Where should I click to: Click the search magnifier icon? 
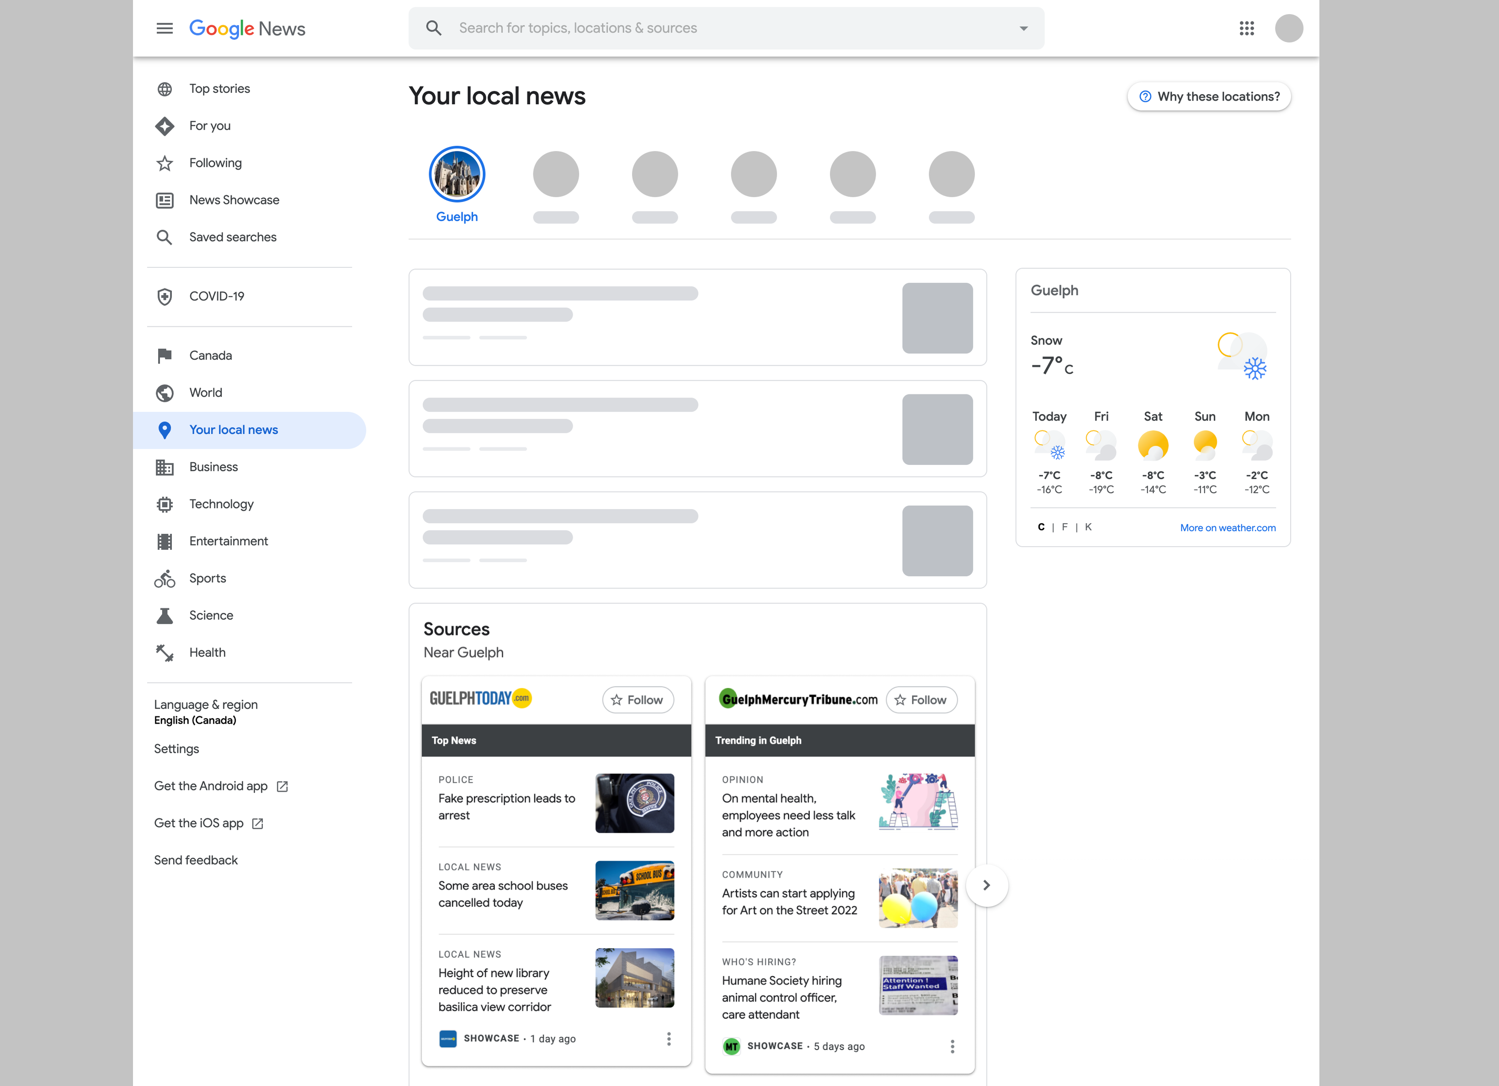(434, 28)
